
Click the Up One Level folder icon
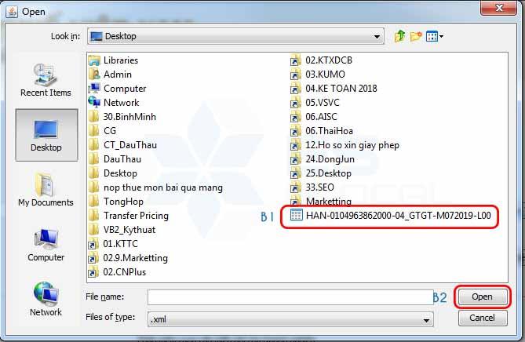point(399,36)
